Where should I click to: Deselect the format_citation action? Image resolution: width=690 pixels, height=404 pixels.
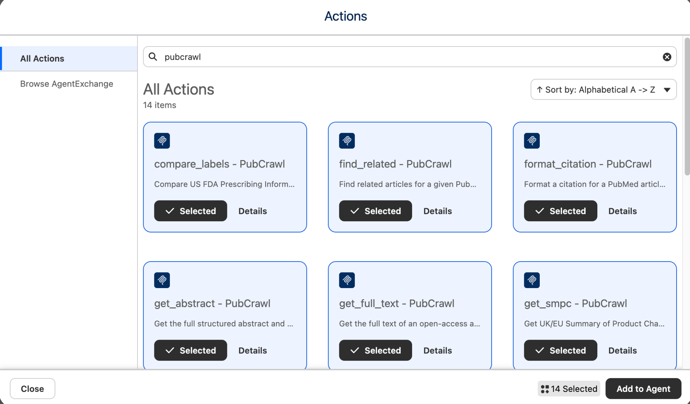click(x=560, y=211)
